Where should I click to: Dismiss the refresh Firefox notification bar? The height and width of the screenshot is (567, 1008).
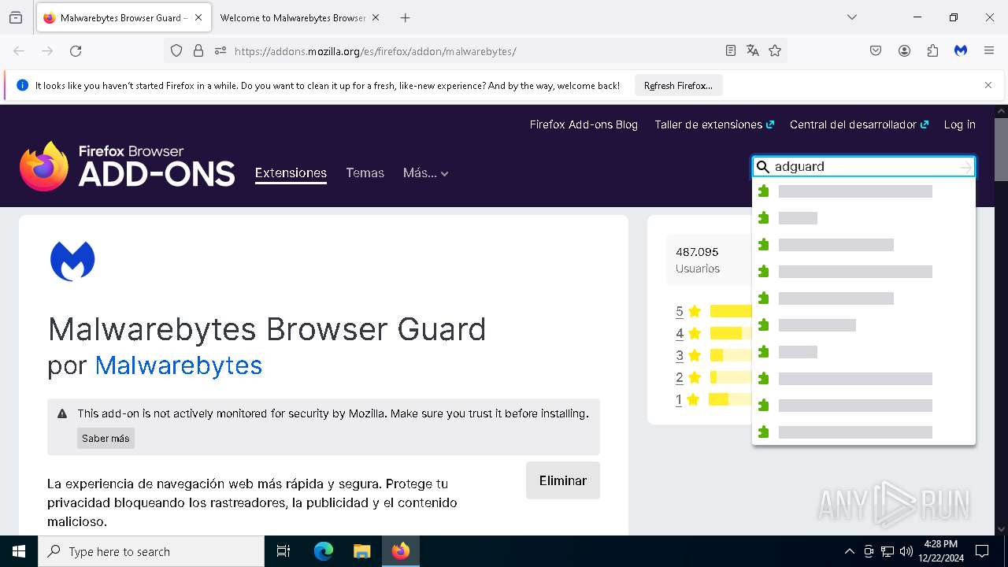click(988, 85)
